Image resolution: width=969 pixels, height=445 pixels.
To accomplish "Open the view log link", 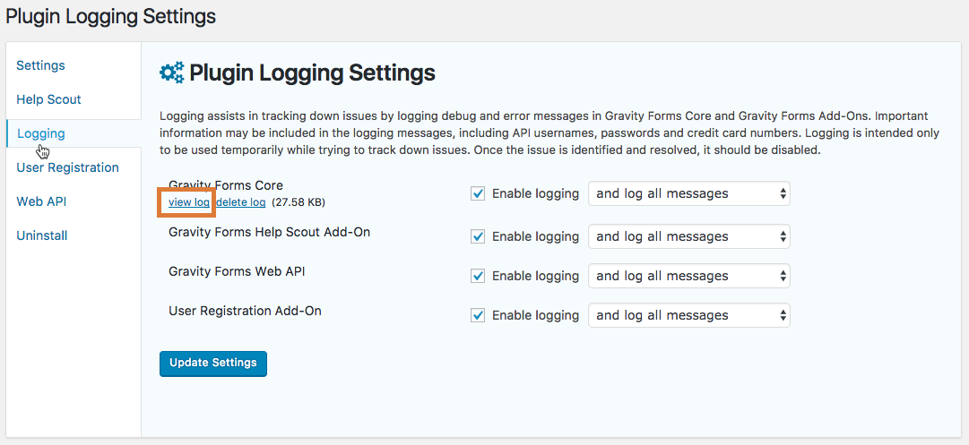I will (189, 202).
